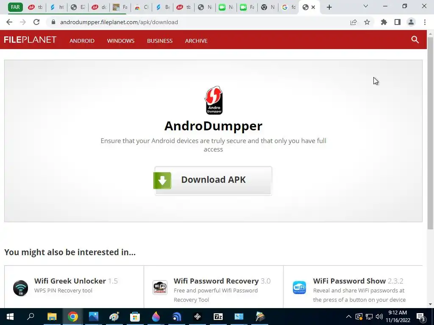
Task: Click the page vertical scrollbar thumb
Action: pos(430,132)
